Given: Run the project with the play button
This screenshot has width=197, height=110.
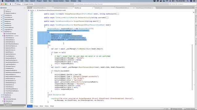Looking at the screenshot, I should pyautogui.click(x=10, y=4).
